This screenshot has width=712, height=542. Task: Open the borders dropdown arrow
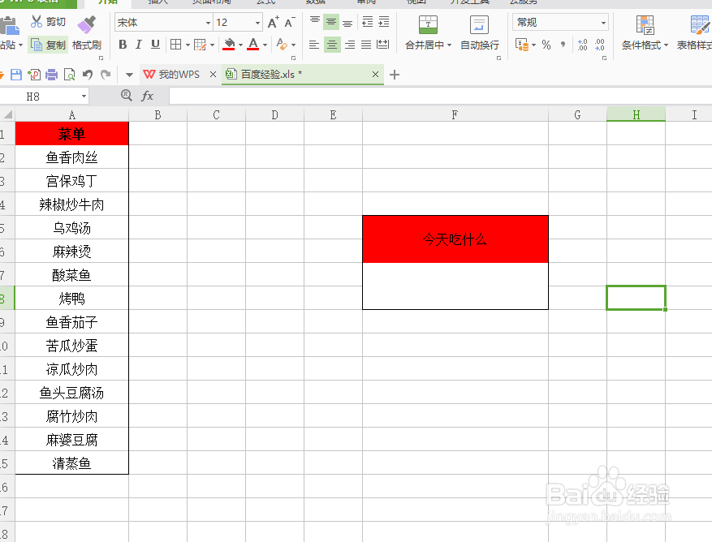point(187,45)
